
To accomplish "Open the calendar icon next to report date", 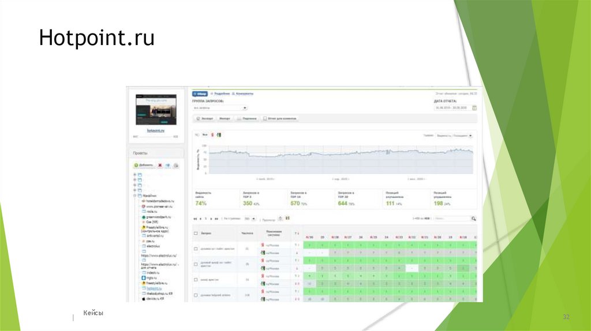I will click(x=474, y=108).
